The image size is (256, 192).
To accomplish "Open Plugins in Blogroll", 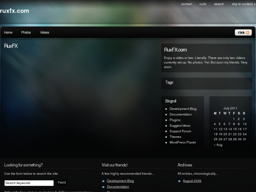I will click(175, 120).
